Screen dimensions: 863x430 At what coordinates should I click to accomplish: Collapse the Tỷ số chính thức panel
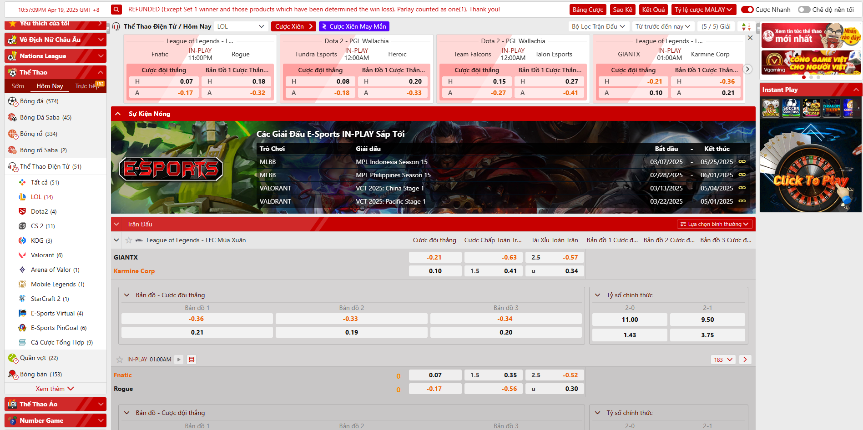coord(597,295)
